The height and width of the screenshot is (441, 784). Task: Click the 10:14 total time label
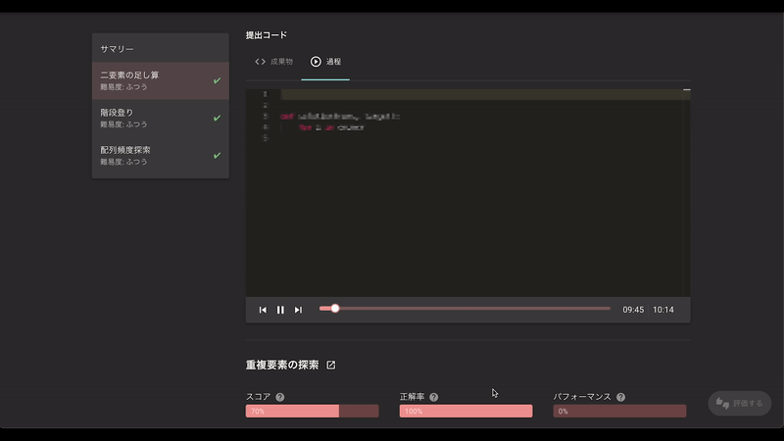click(663, 310)
